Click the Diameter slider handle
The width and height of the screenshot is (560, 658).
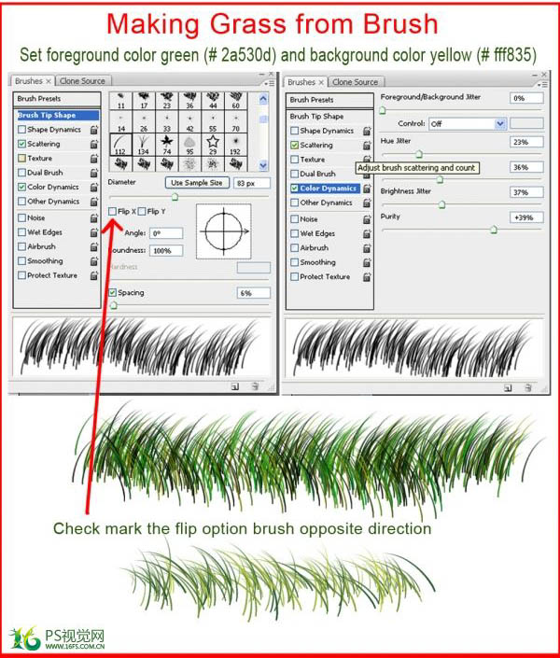coord(175,196)
